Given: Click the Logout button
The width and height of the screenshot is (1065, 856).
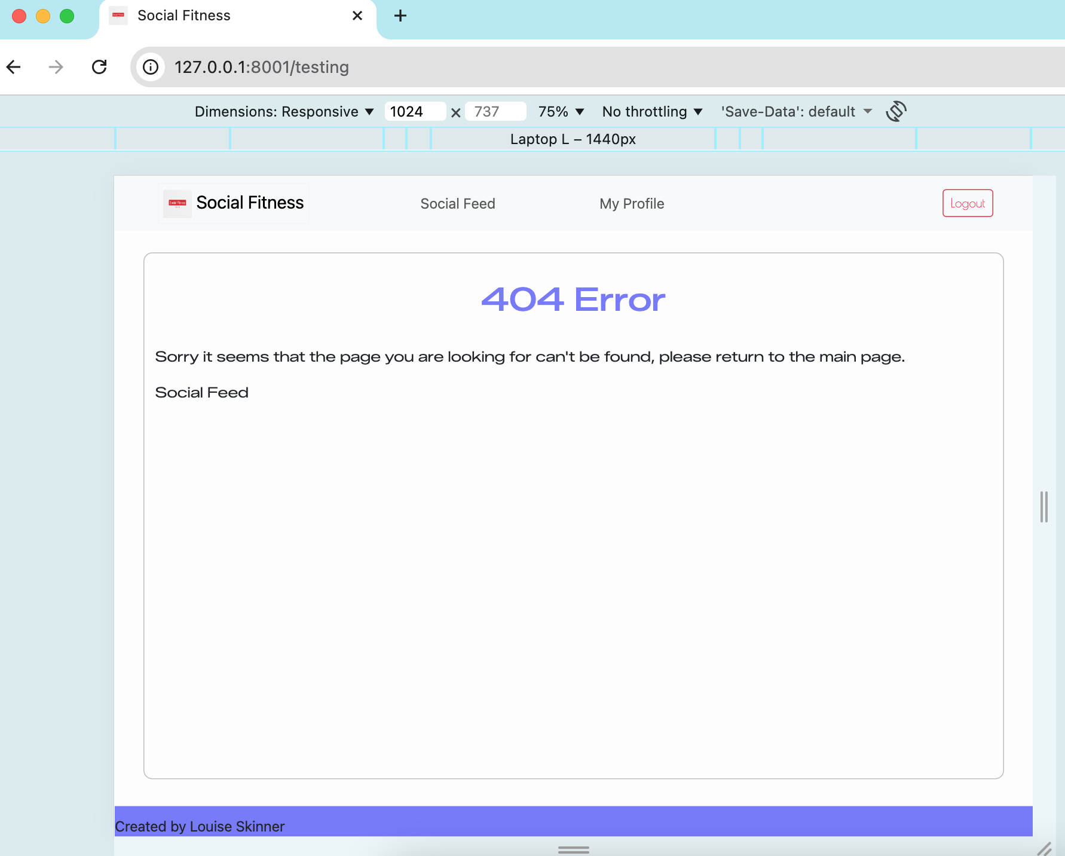Looking at the screenshot, I should point(968,203).
